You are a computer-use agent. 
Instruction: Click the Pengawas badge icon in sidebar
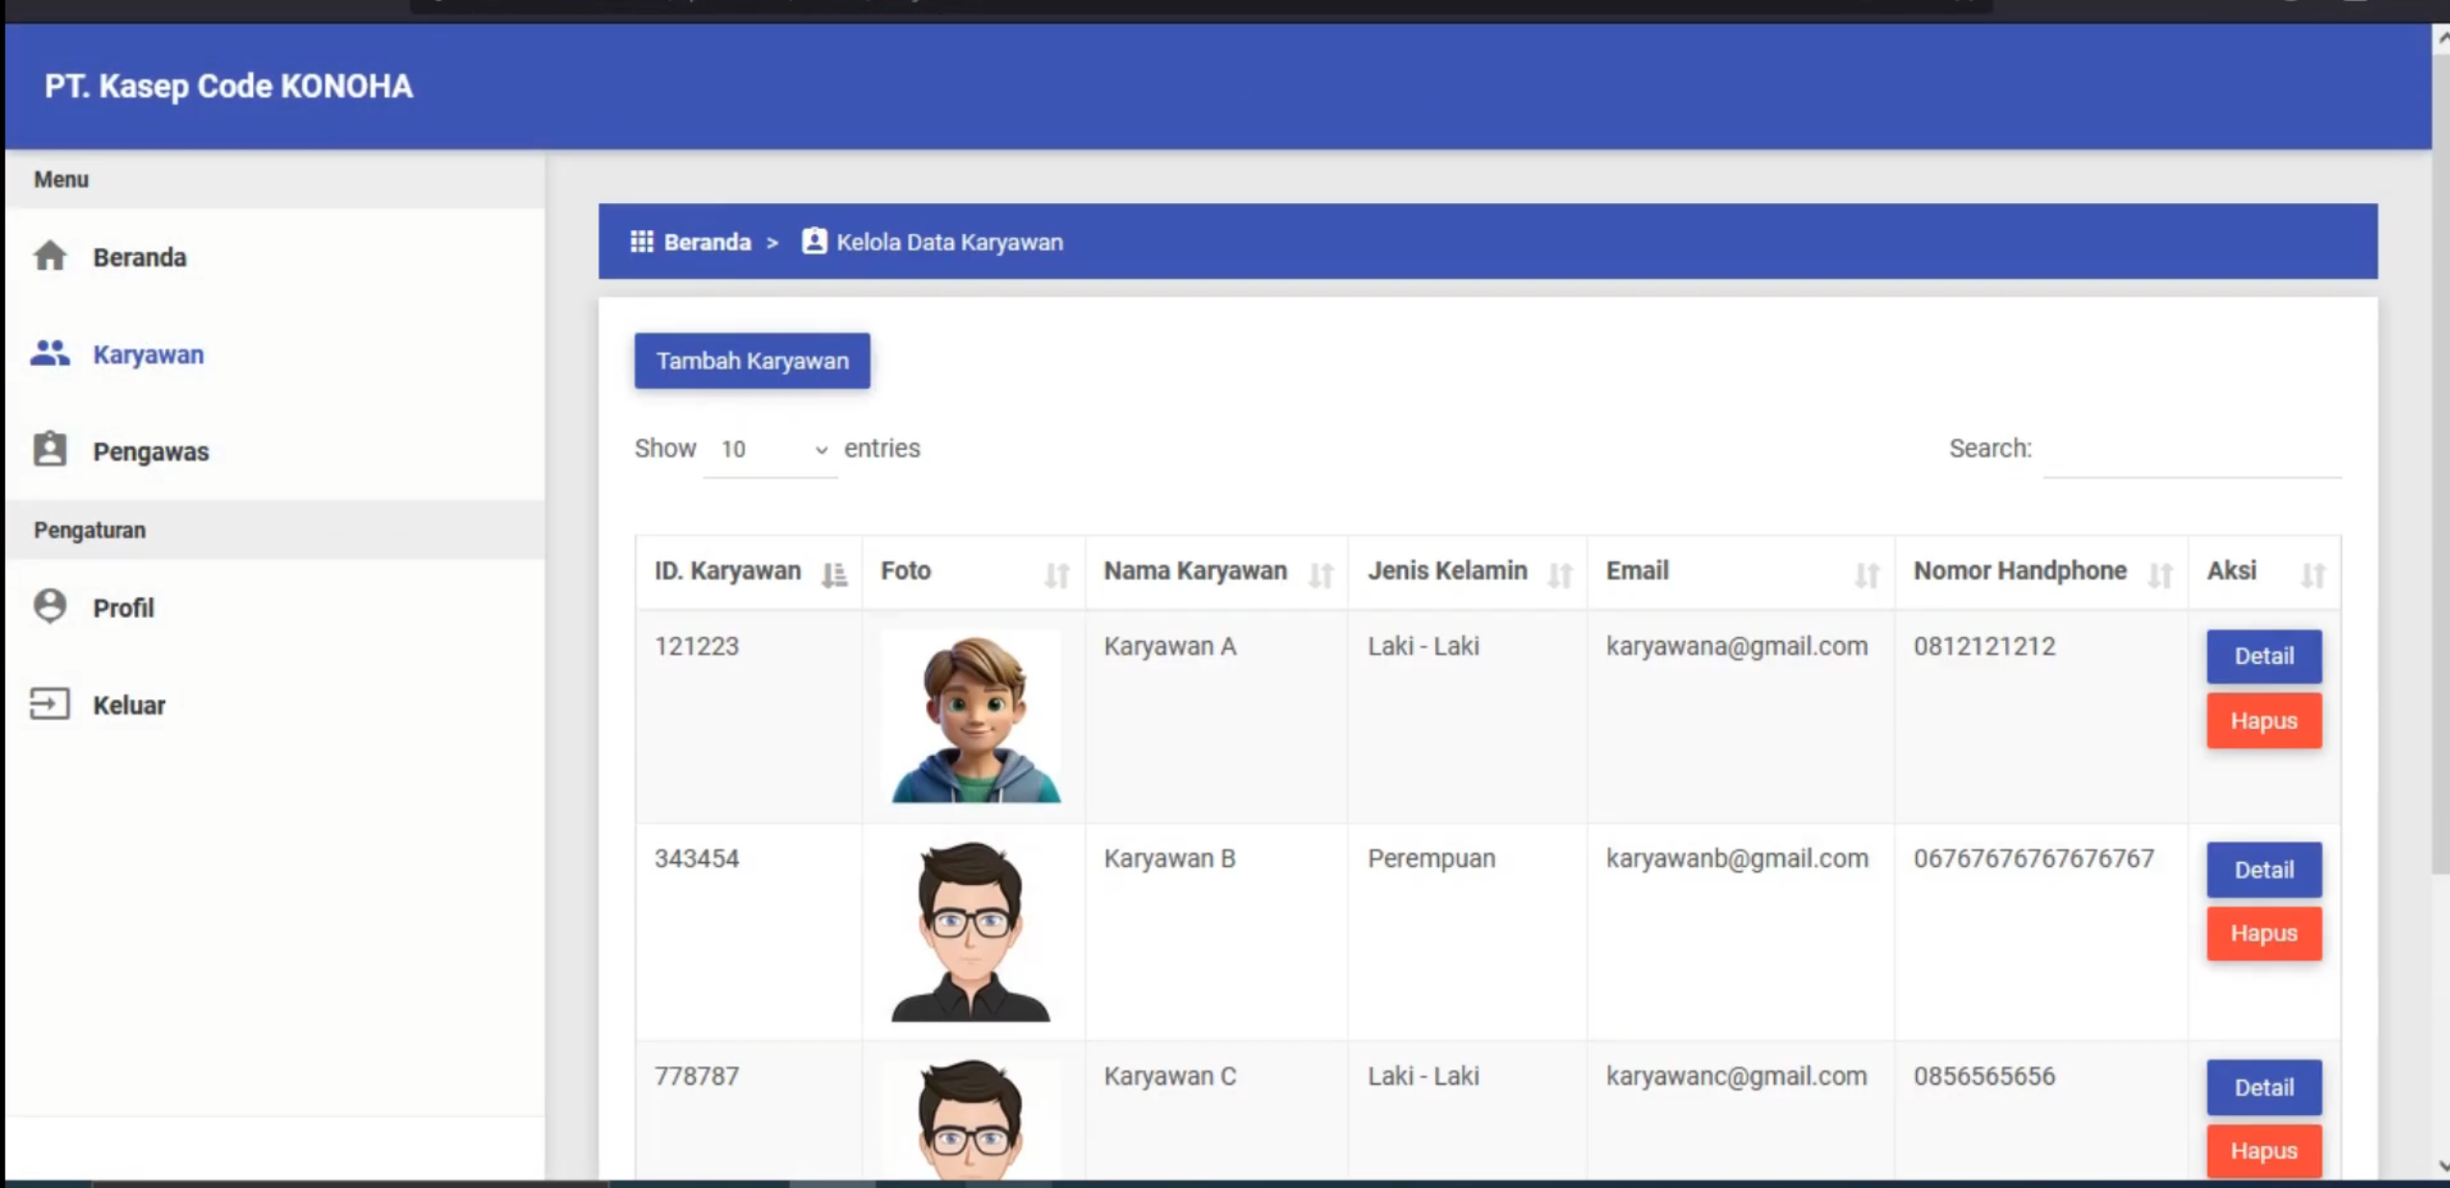point(50,449)
